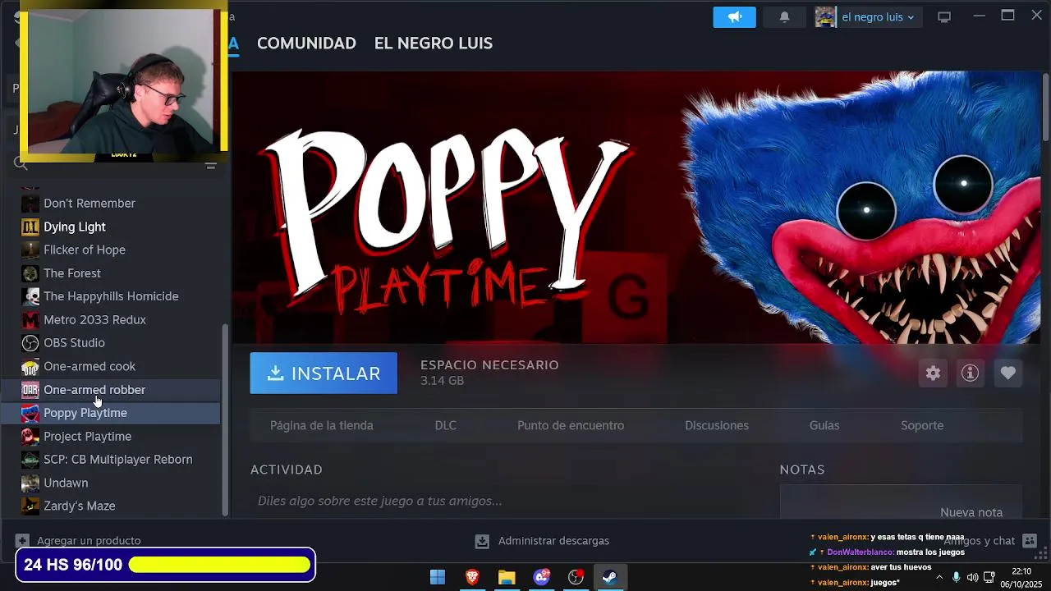Click the main page scrollbar
Screen dimensions: 1051x591
1046,107
